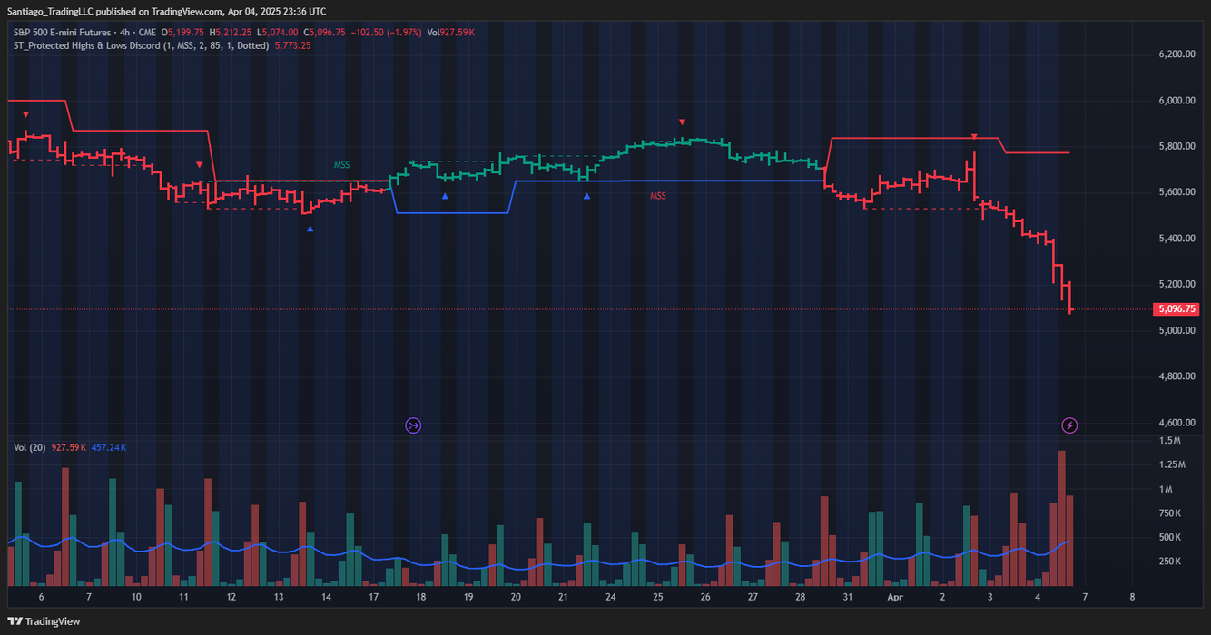
Task: Click the red down-triangle marker above the first candles
Action: (x=25, y=114)
